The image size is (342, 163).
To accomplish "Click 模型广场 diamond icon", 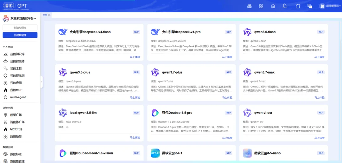I will pos(6,115).
